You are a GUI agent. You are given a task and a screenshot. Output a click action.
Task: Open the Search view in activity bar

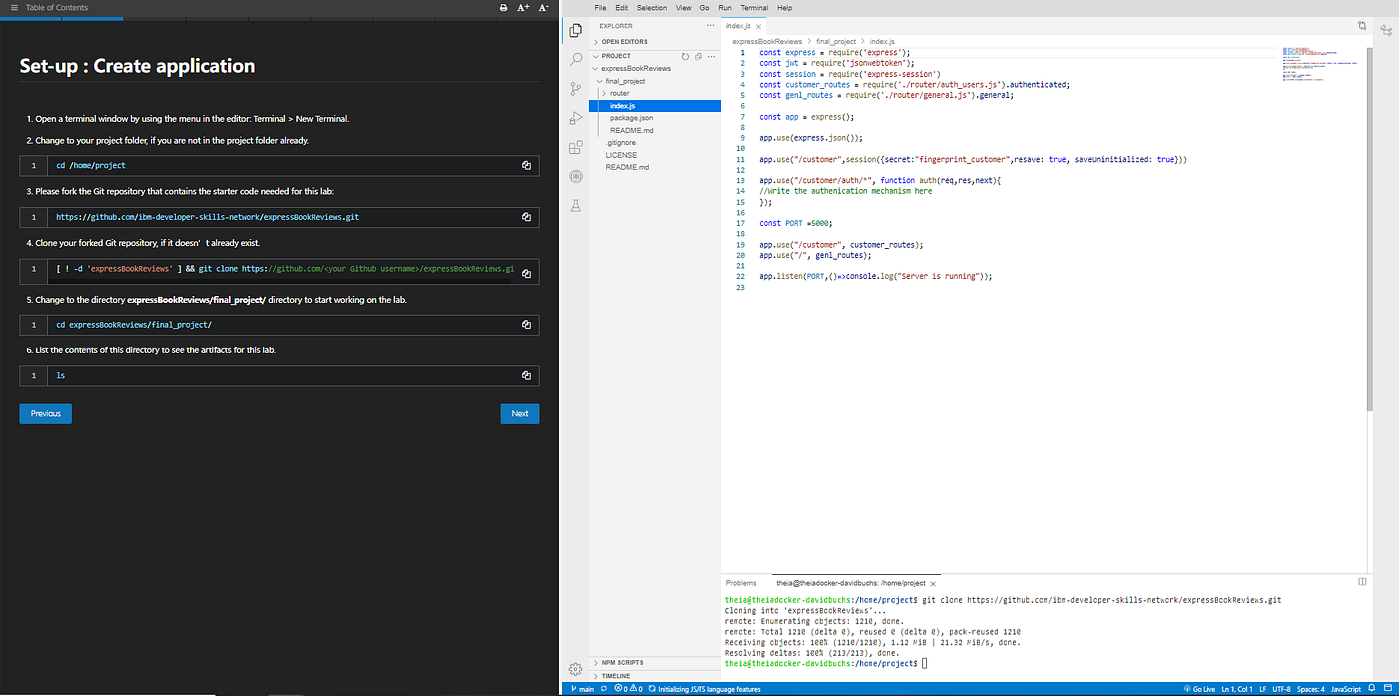pyautogui.click(x=575, y=59)
